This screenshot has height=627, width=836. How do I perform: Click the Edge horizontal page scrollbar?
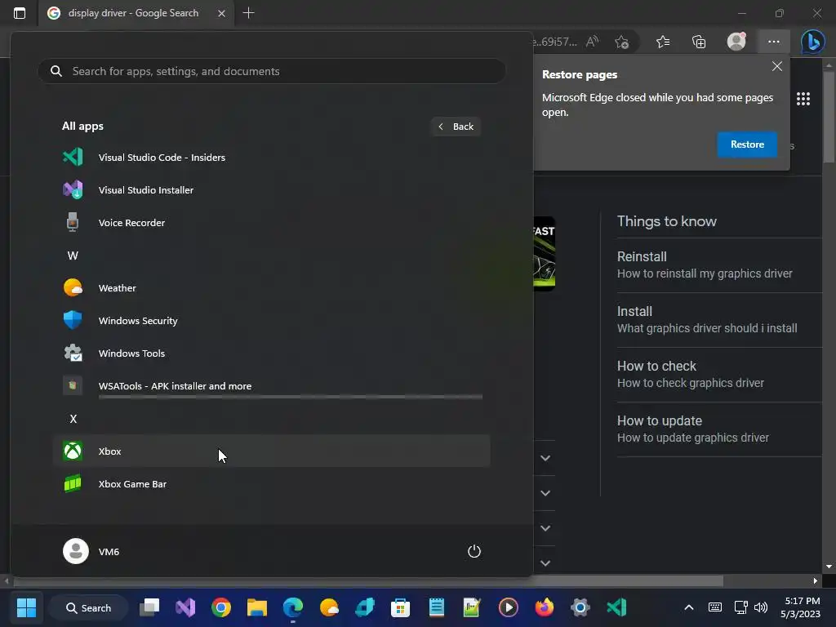pyautogui.click(x=368, y=580)
